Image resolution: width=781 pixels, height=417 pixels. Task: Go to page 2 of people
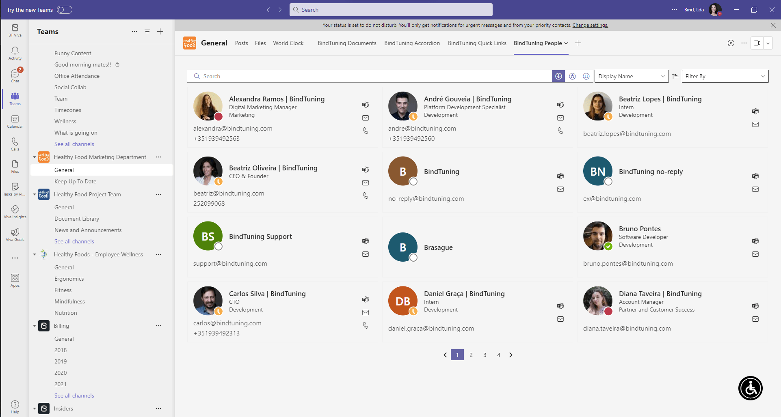[x=471, y=355]
